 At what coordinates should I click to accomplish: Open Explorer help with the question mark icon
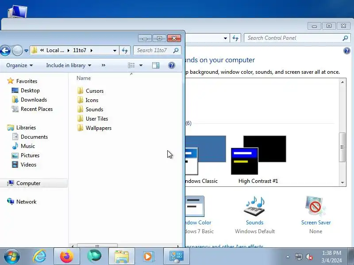(172, 65)
